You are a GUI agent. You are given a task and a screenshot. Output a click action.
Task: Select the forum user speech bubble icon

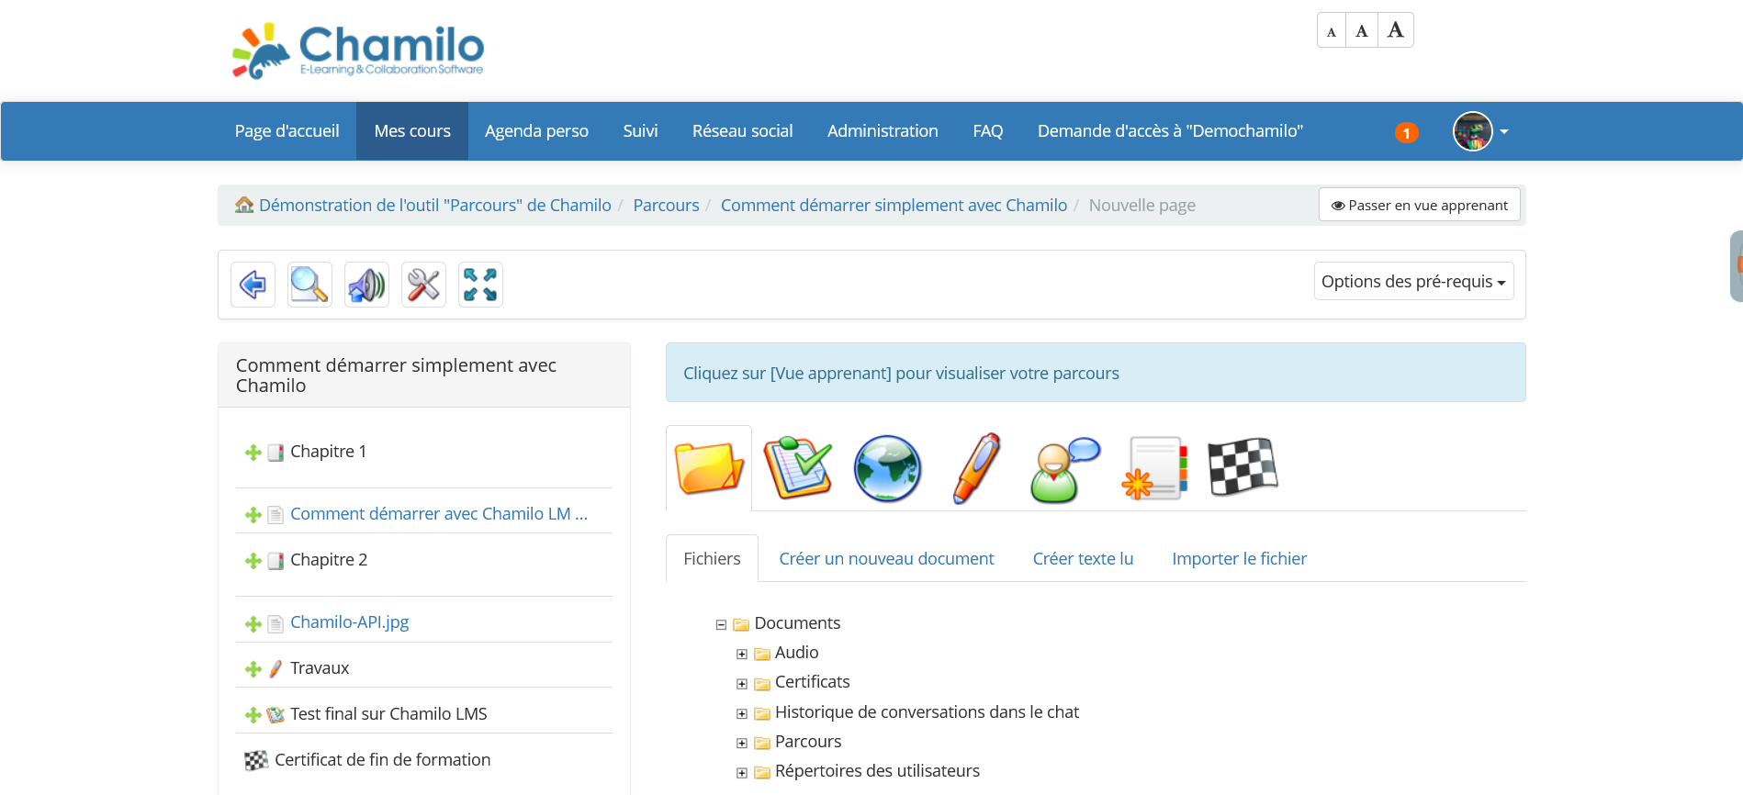click(x=1064, y=468)
